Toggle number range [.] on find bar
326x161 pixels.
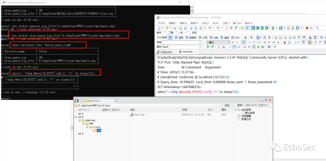[239, 47]
